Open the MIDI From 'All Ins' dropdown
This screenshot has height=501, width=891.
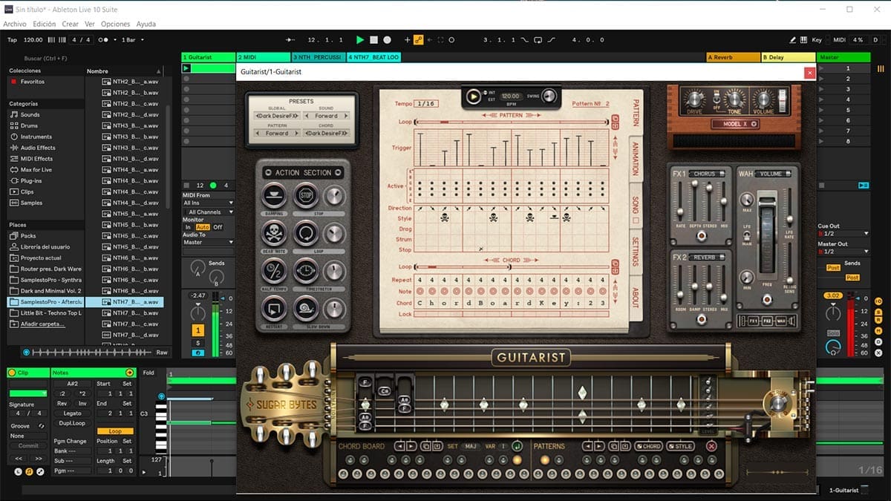click(208, 203)
